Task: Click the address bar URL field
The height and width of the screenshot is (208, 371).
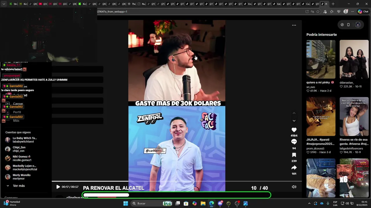Action: (200, 12)
